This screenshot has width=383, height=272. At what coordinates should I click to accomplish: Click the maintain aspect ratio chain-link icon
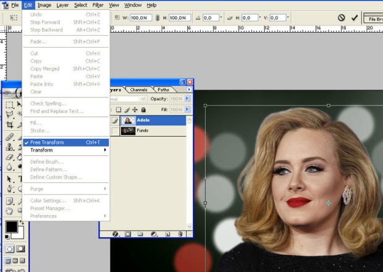(x=158, y=18)
